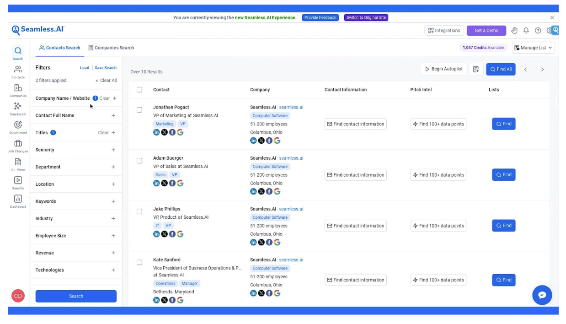The height and width of the screenshot is (324, 566).
Task: Start Begin Autopilot
Action: point(444,69)
